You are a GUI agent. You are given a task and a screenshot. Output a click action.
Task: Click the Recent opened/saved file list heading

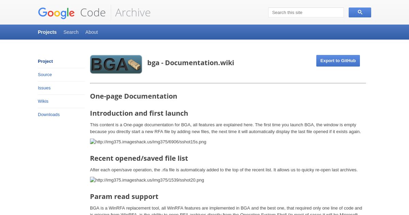point(139,158)
